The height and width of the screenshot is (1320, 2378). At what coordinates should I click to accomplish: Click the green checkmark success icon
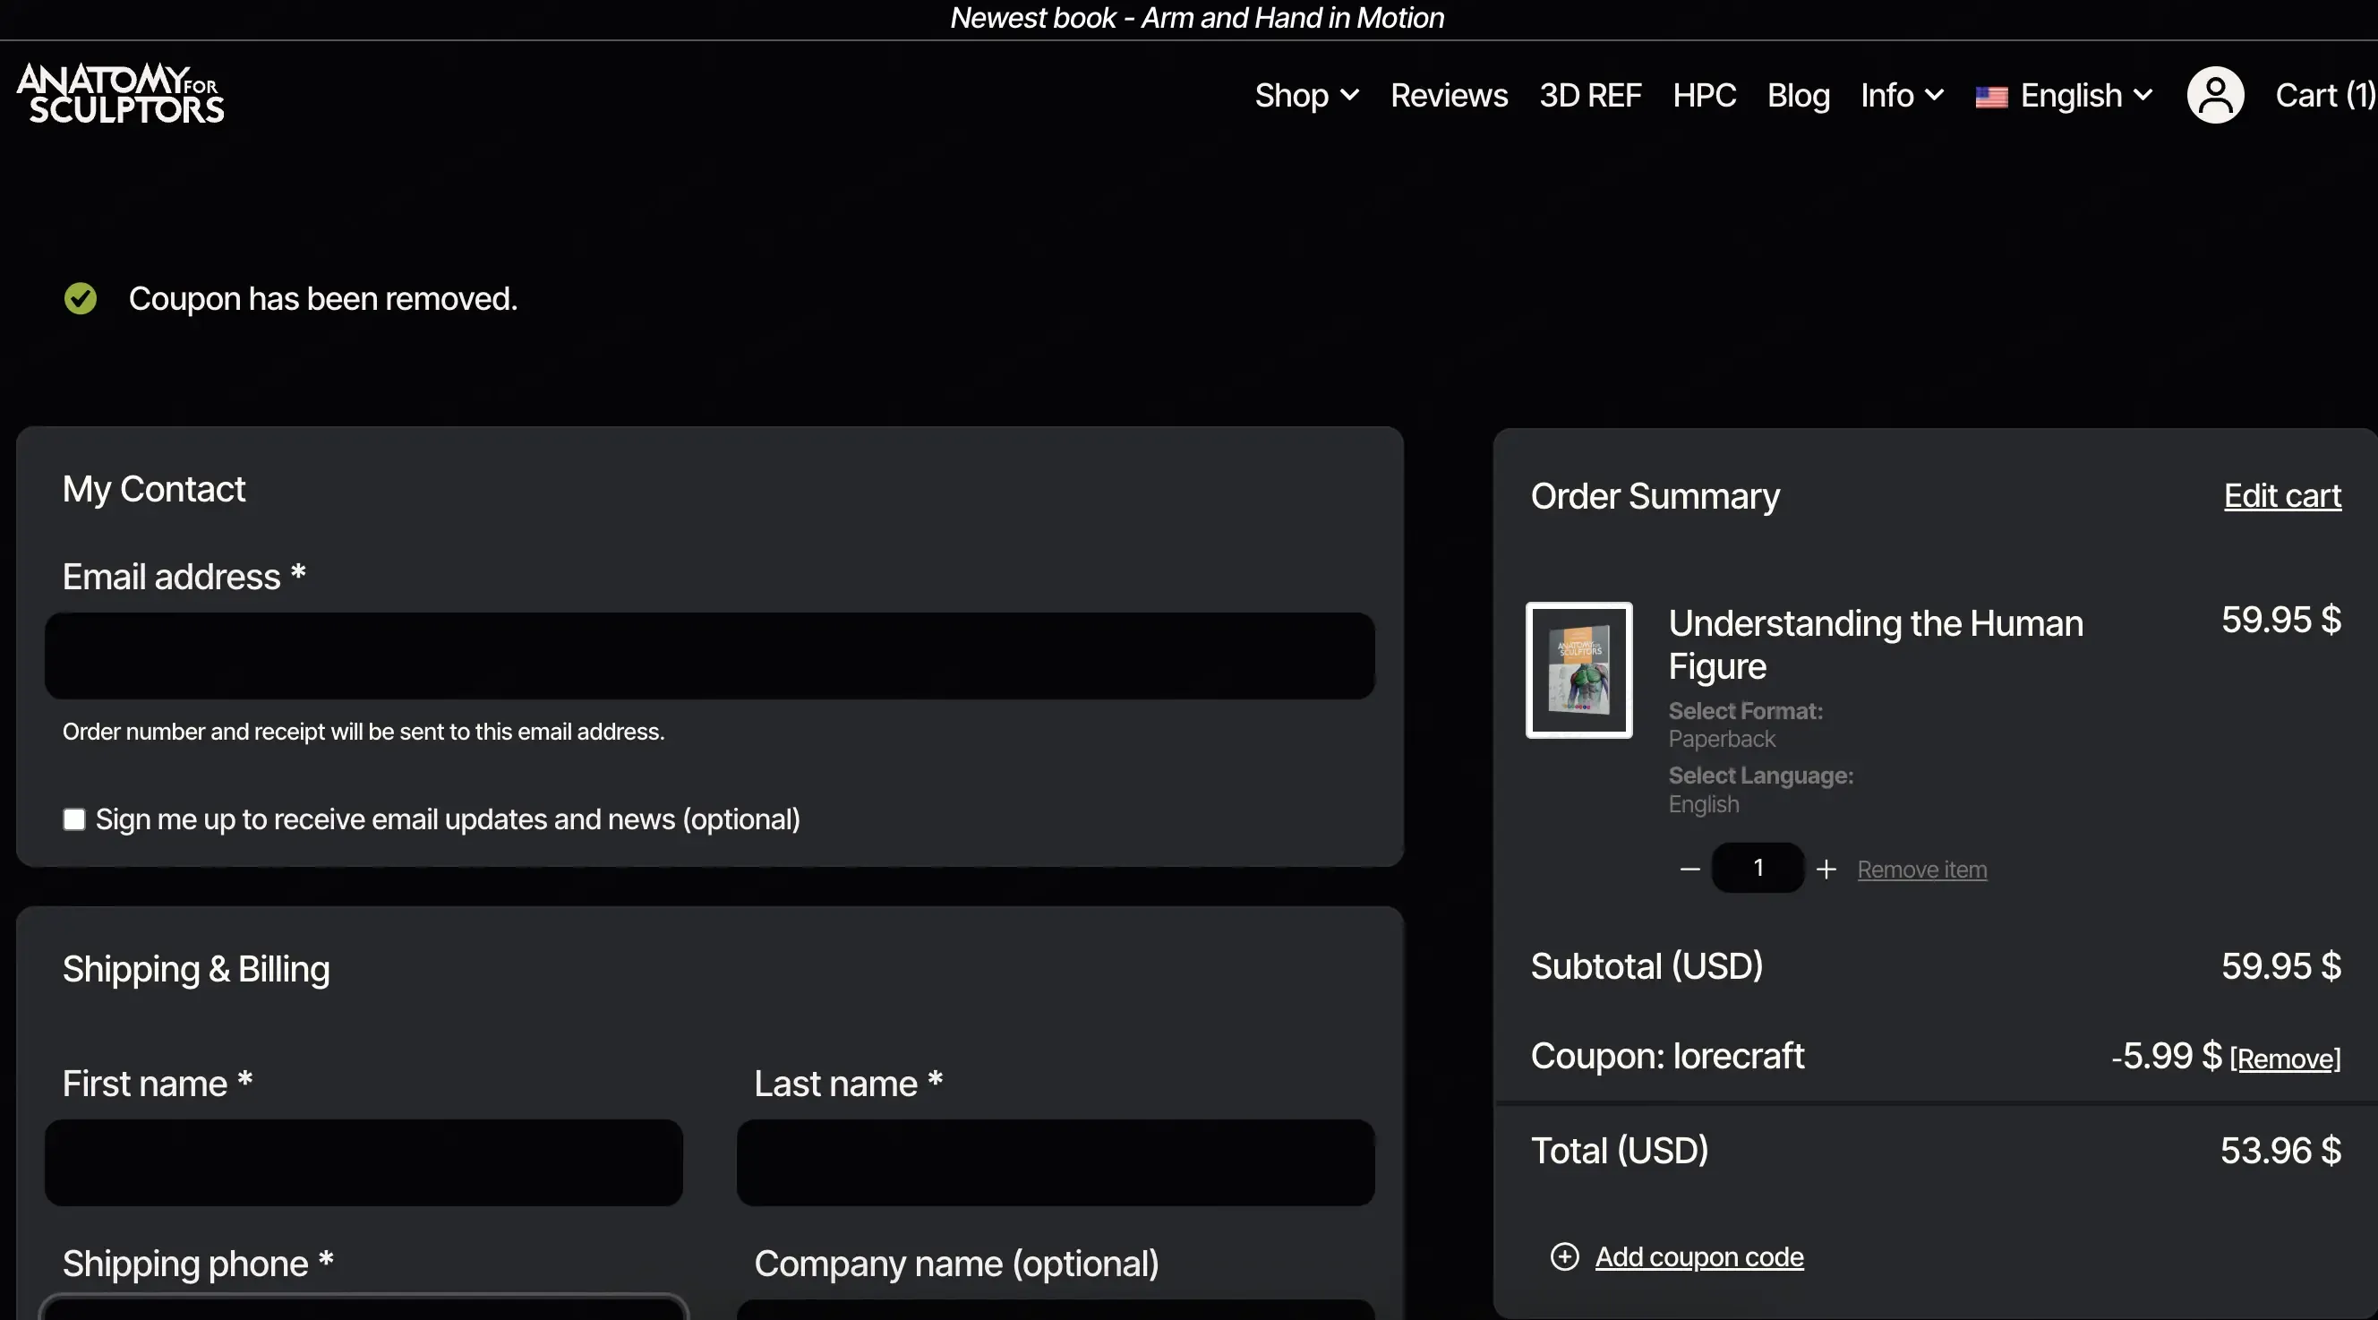pos(81,298)
